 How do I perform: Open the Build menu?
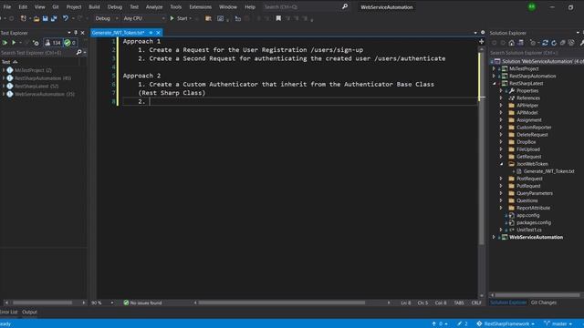point(94,6)
